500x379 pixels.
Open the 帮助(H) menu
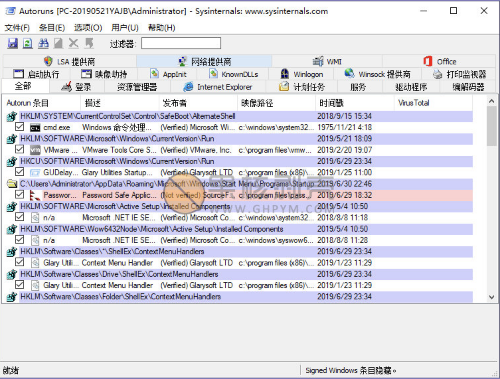[162, 28]
